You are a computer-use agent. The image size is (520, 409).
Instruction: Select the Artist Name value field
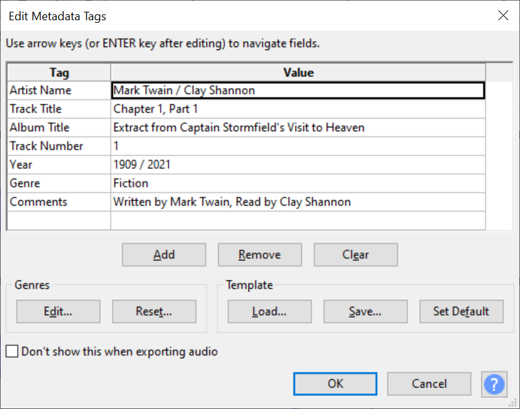click(x=298, y=91)
